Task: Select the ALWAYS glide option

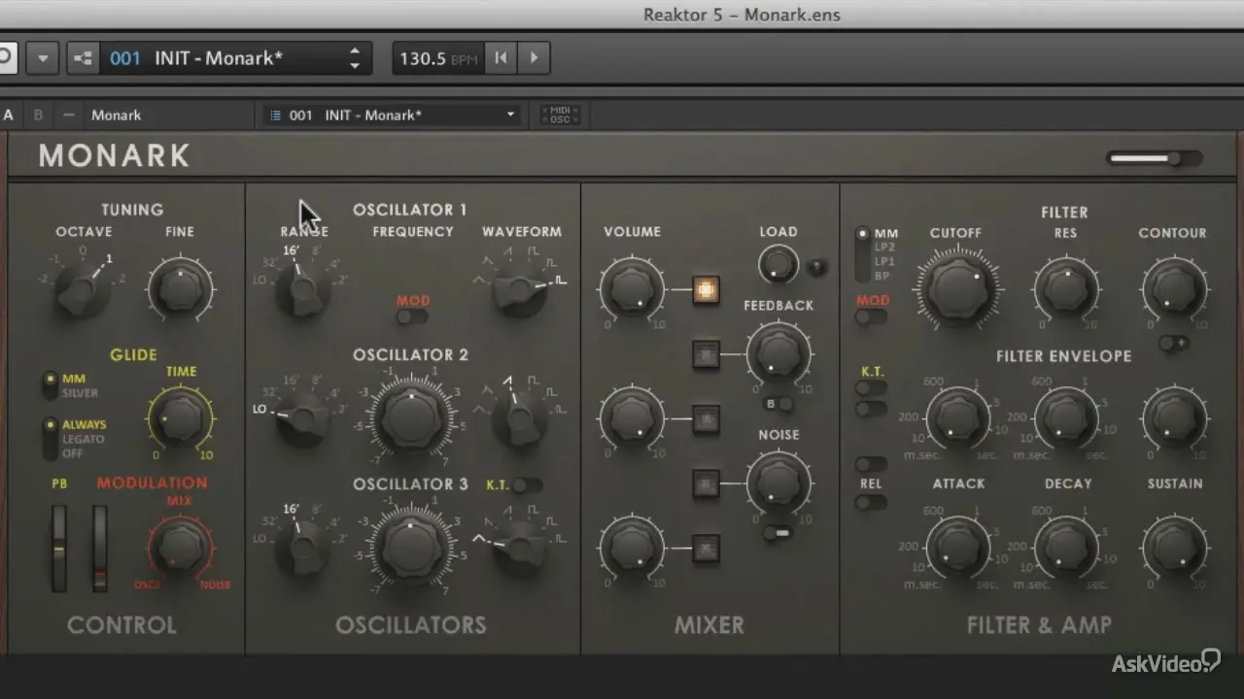Action: tap(84, 424)
